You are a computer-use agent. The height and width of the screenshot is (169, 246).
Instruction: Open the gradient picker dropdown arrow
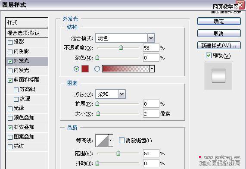pos(152,69)
